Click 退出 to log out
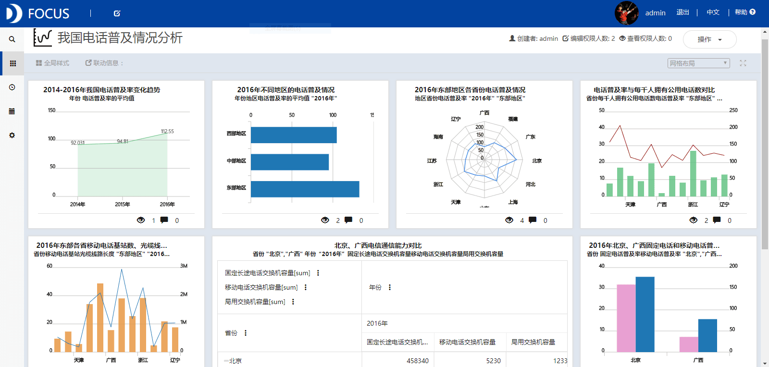This screenshot has height=367, width=769. (x=682, y=12)
